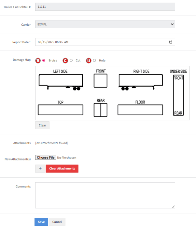Click the Under Side trailer diagram
The width and height of the screenshot is (196, 231).
pos(178,95)
